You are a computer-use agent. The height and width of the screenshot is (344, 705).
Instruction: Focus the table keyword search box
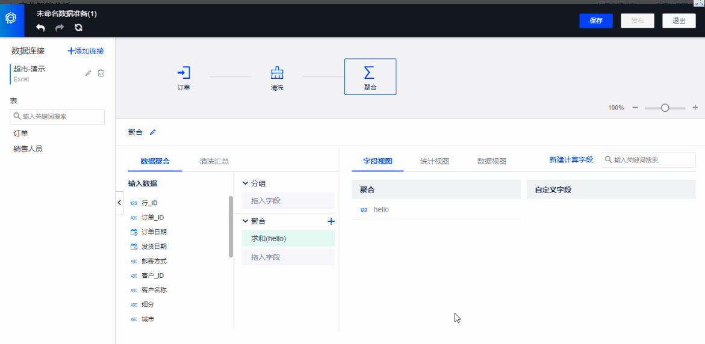coord(57,116)
